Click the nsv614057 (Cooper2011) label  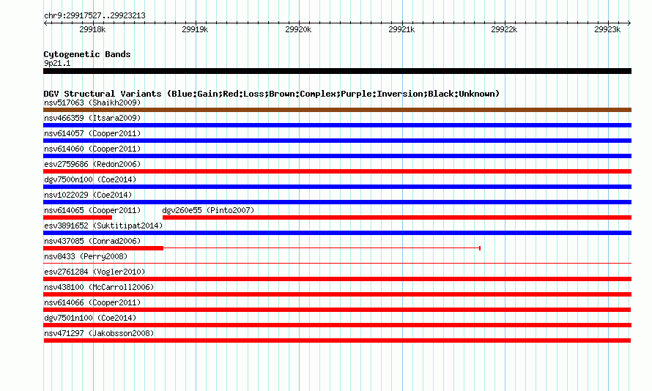pyautogui.click(x=92, y=133)
